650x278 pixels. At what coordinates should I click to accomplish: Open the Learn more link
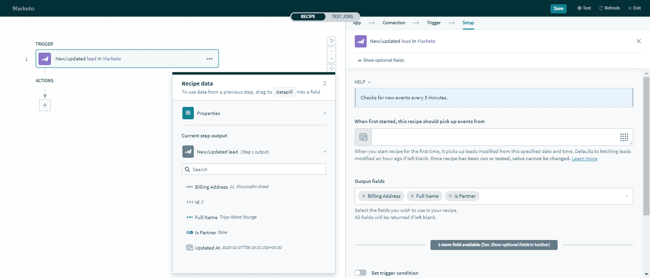pos(584,159)
